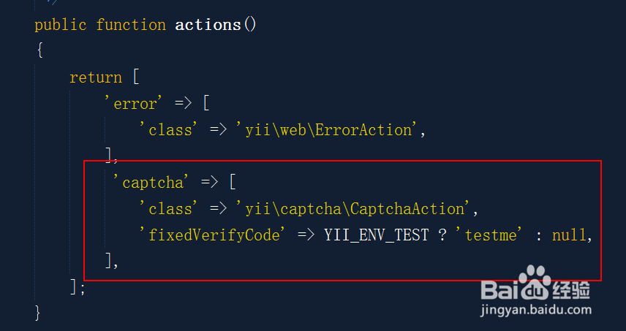This screenshot has width=626, height=331.
Task: Click the opening brace under actions()
Action: [39, 51]
